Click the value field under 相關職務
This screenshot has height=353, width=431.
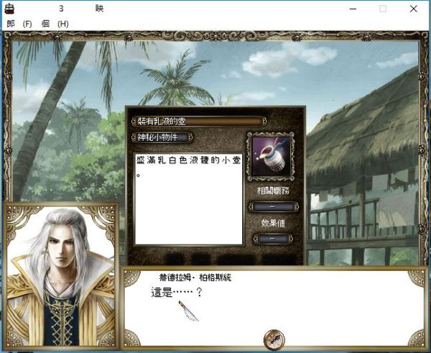[x=273, y=207]
